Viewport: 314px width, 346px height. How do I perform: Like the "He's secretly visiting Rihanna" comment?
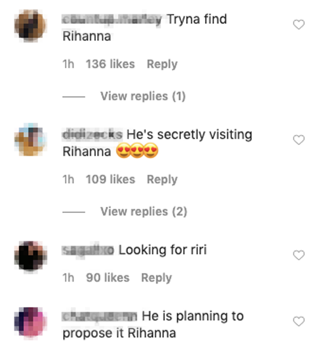[299, 140]
